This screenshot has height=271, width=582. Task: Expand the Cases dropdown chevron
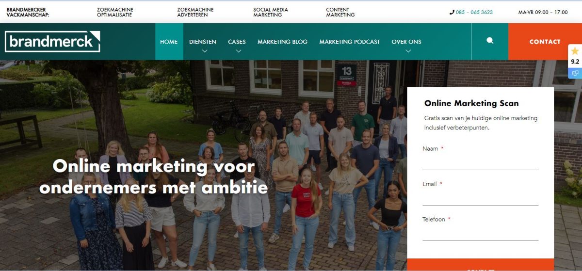[x=238, y=51]
